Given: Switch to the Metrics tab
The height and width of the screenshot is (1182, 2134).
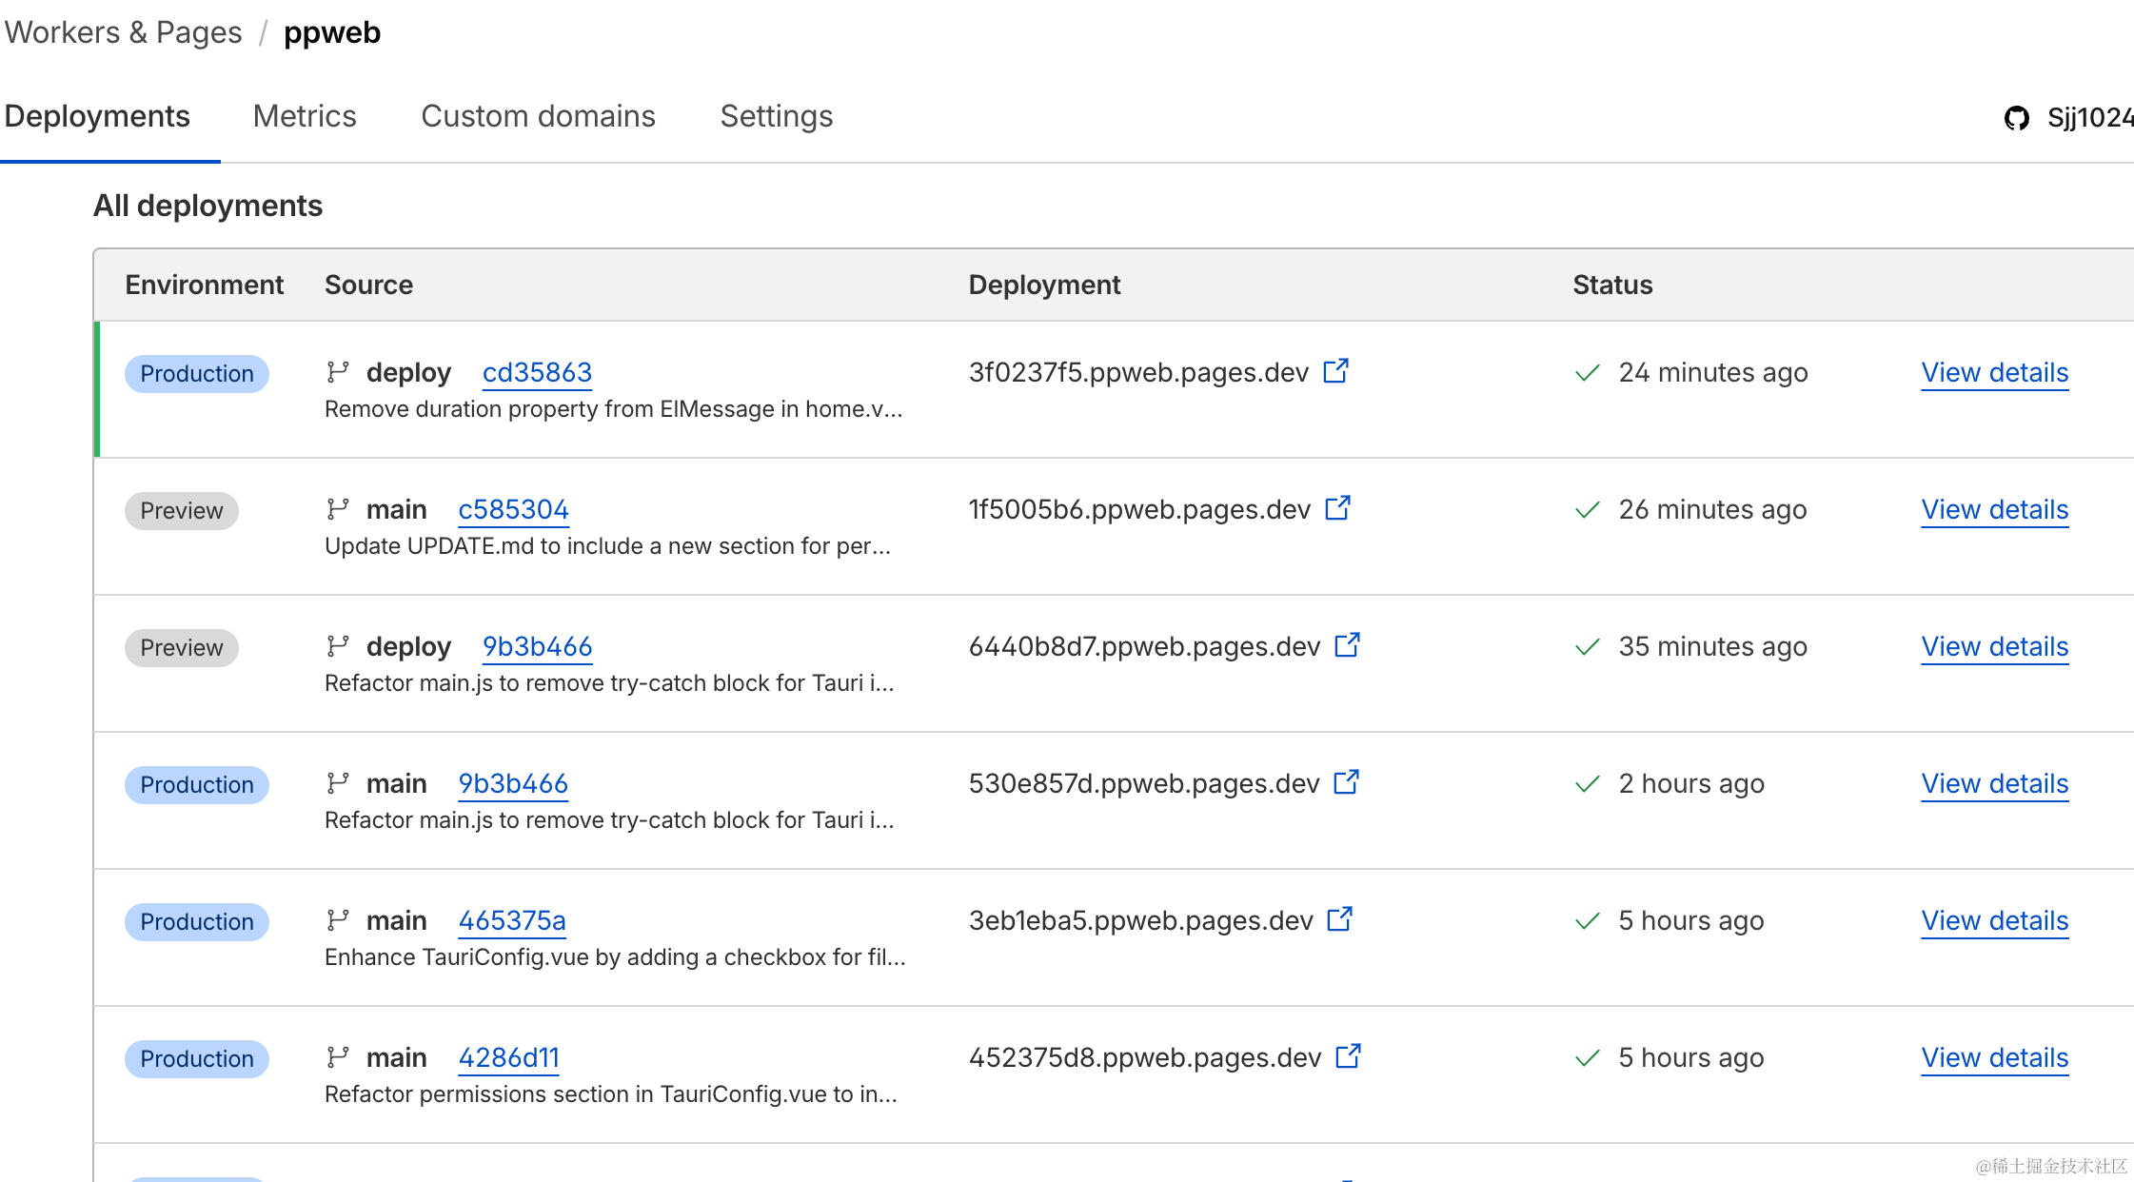Looking at the screenshot, I should [305, 116].
